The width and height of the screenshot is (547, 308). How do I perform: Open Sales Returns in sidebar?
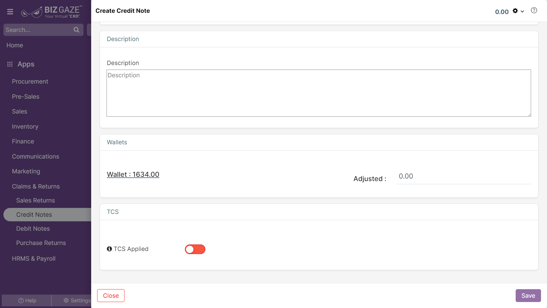coord(36,200)
